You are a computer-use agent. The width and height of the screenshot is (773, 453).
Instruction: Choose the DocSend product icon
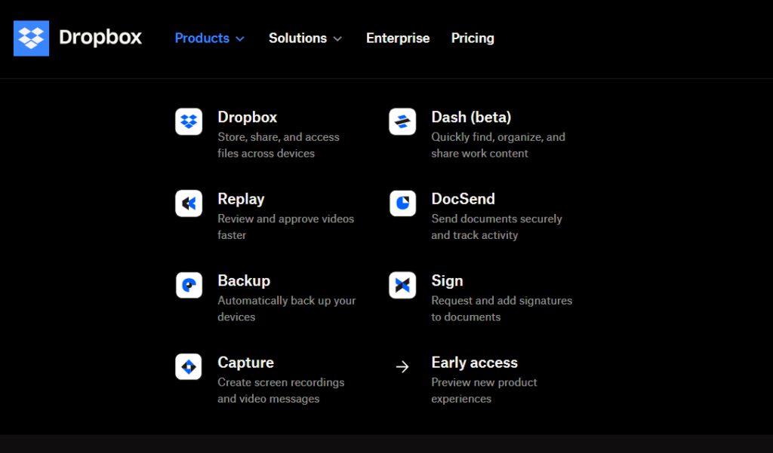coord(402,203)
